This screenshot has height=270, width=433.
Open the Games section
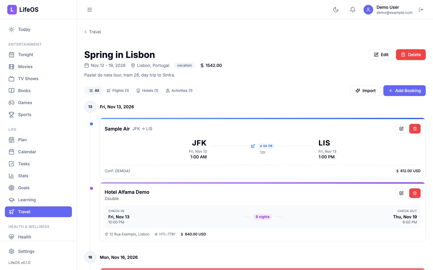[38, 103]
